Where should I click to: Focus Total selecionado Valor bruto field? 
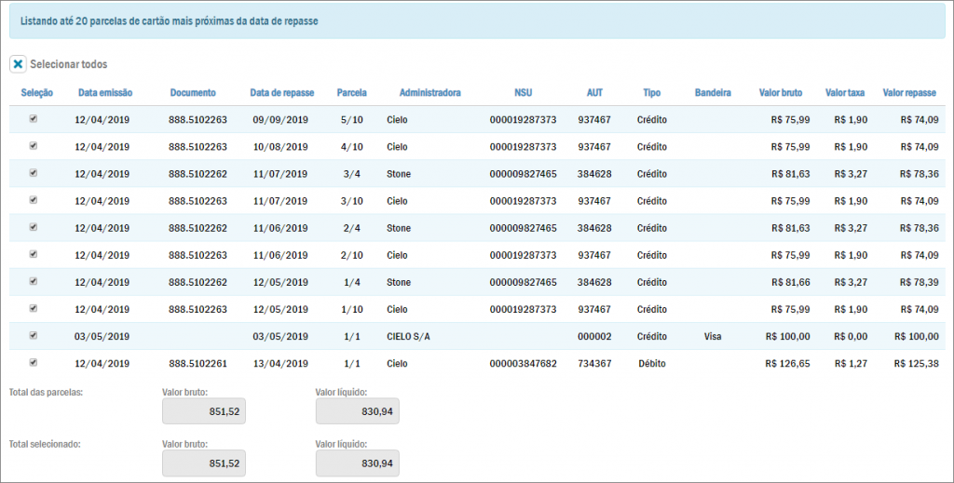pos(204,463)
